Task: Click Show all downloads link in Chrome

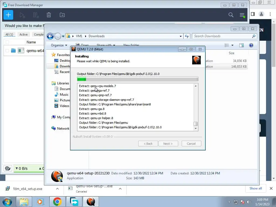Action: (x=256, y=188)
